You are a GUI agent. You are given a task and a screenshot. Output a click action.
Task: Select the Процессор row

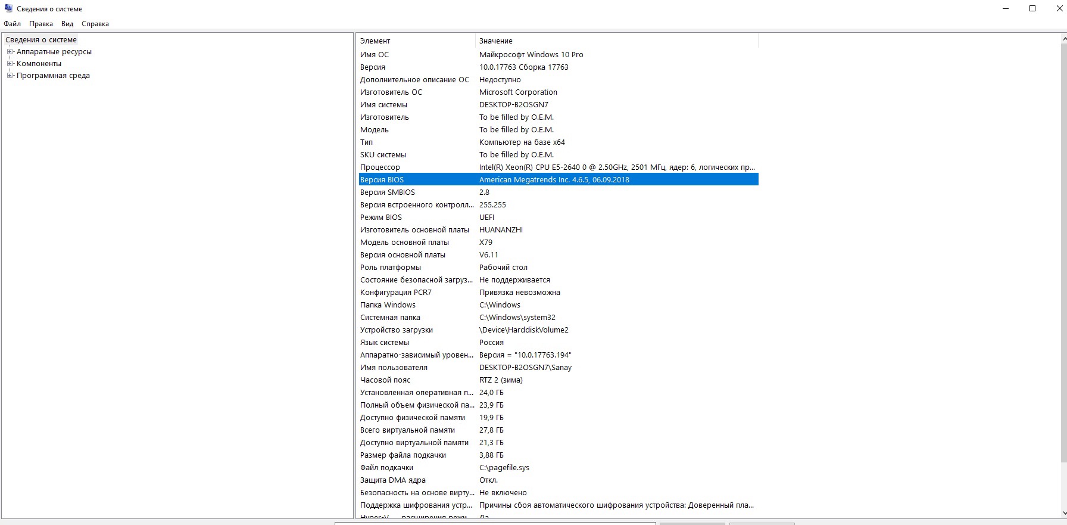(x=557, y=167)
